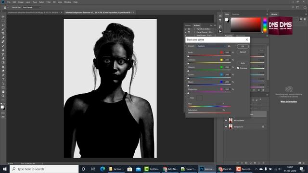The height and width of the screenshot is (173, 308).
Task: Click delete layer trash icon in Layers panel
Action: (263, 163)
